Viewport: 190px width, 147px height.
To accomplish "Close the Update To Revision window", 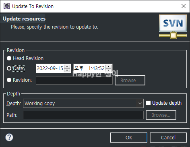I will click(184, 6).
